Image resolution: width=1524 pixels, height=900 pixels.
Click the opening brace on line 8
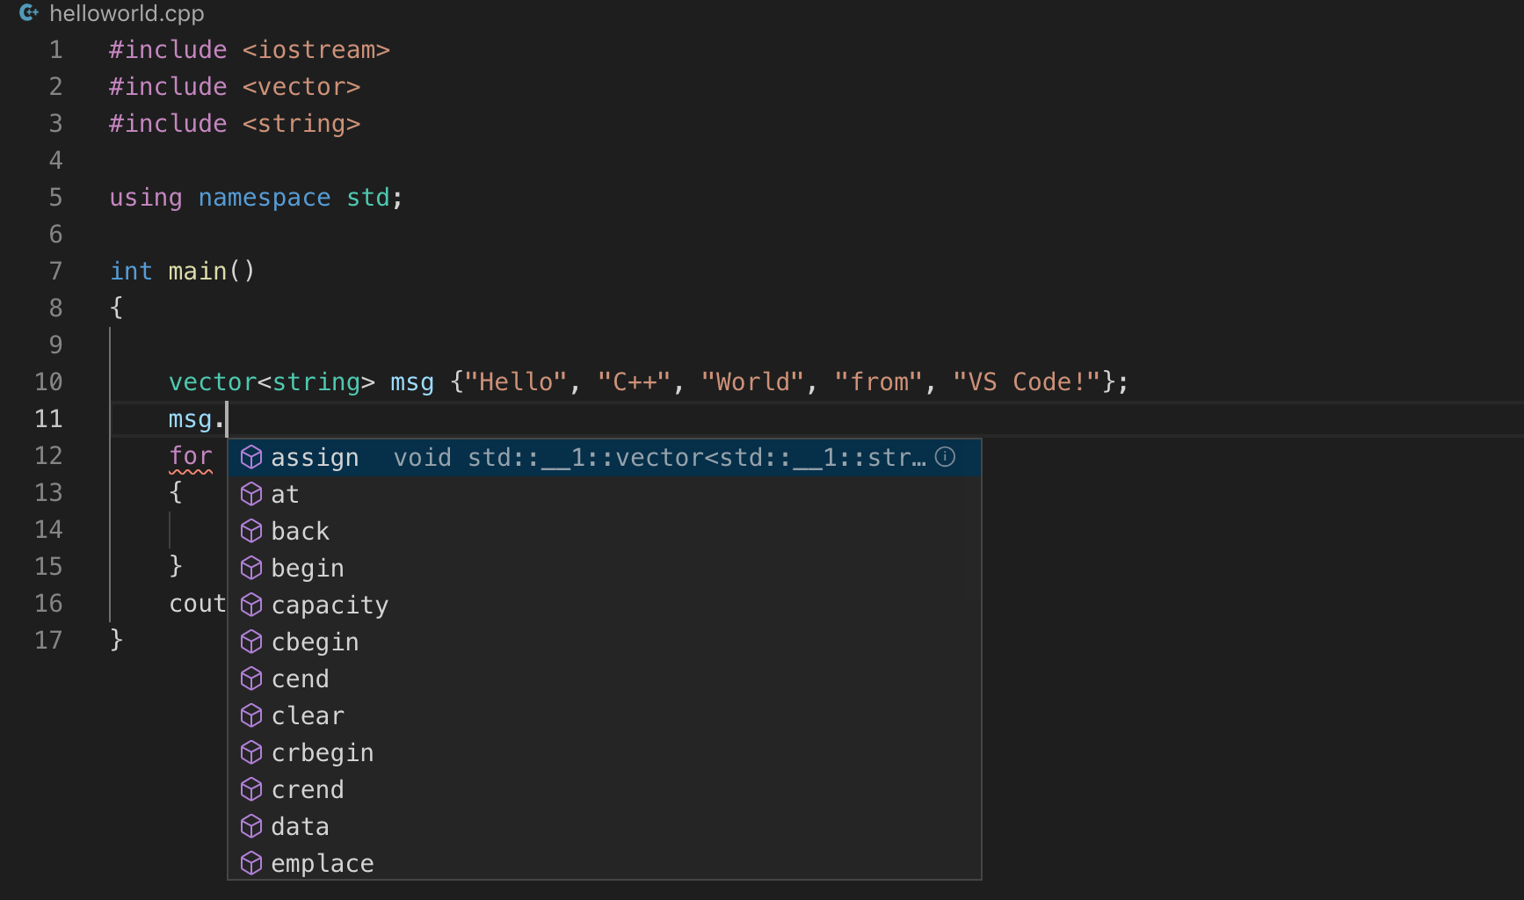[116, 308]
